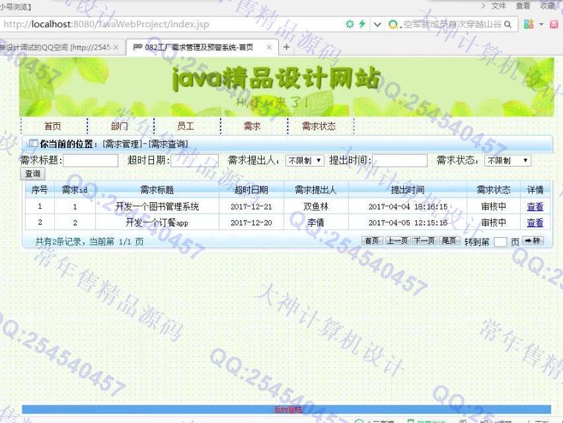Image resolution: width=563 pixels, height=423 pixels.
Task: Click the 后台登陆 footer link
Action: click(288, 410)
